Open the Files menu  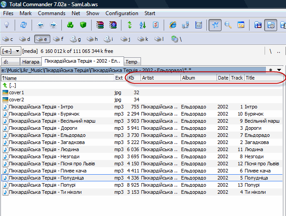point(8,13)
